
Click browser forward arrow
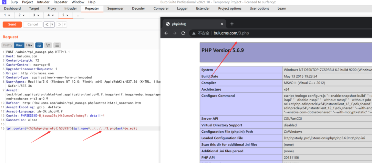pyautogui.click(x=175, y=33)
